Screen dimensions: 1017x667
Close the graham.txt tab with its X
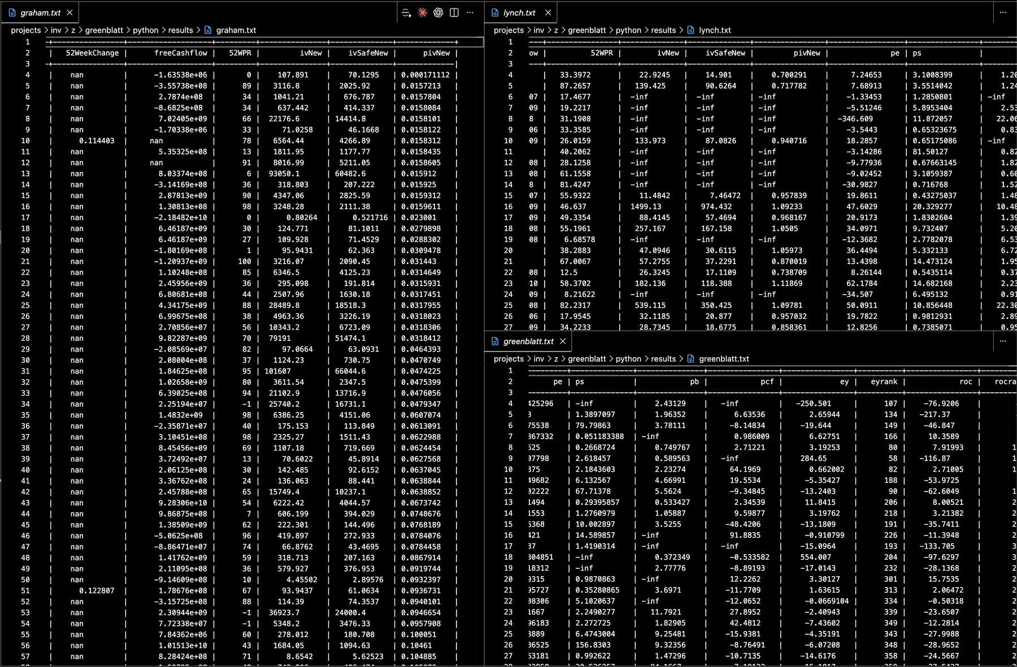pyautogui.click(x=69, y=12)
